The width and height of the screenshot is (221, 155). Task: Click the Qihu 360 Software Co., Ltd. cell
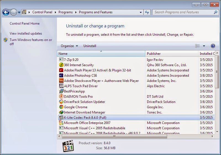[167, 65]
